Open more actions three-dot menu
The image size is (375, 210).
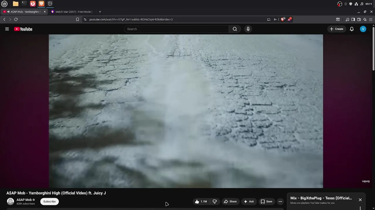pyautogui.click(x=280, y=202)
